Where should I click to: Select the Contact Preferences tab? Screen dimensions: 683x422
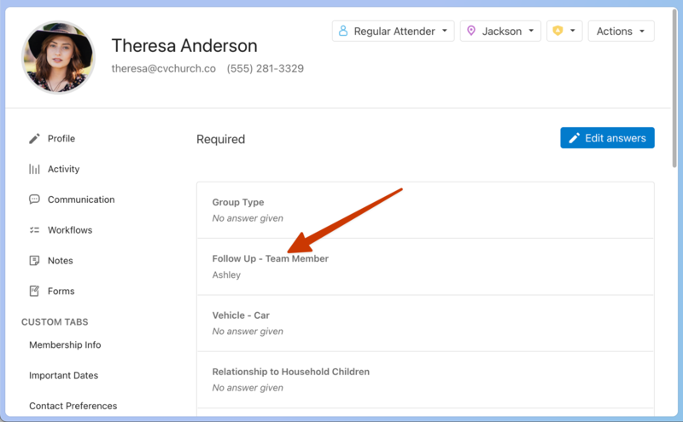click(x=73, y=406)
